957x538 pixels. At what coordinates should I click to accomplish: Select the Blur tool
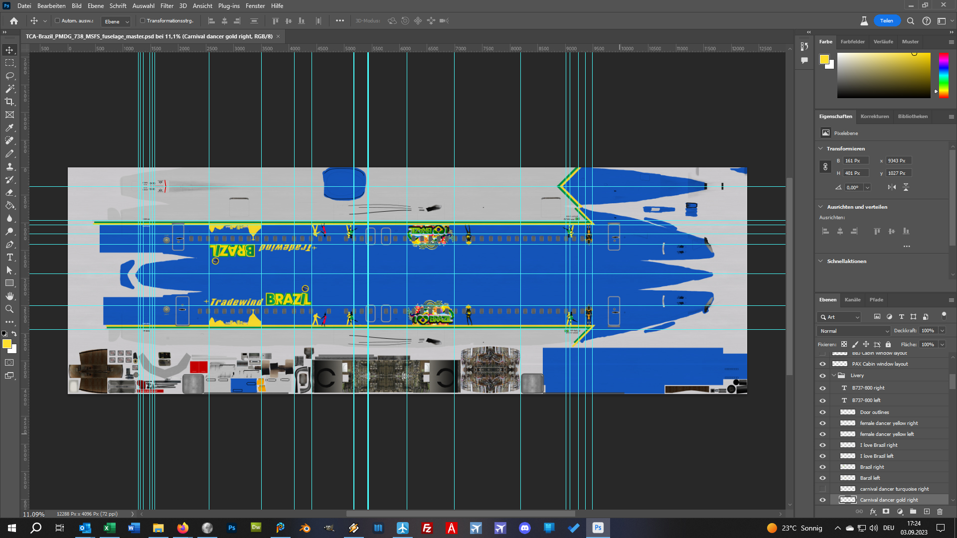tap(9, 218)
